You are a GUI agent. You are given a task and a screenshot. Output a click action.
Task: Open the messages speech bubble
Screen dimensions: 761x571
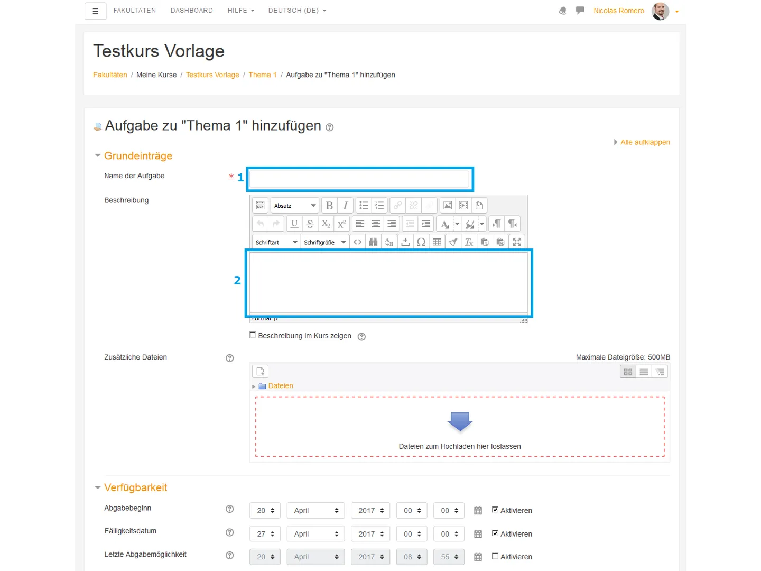pos(580,10)
